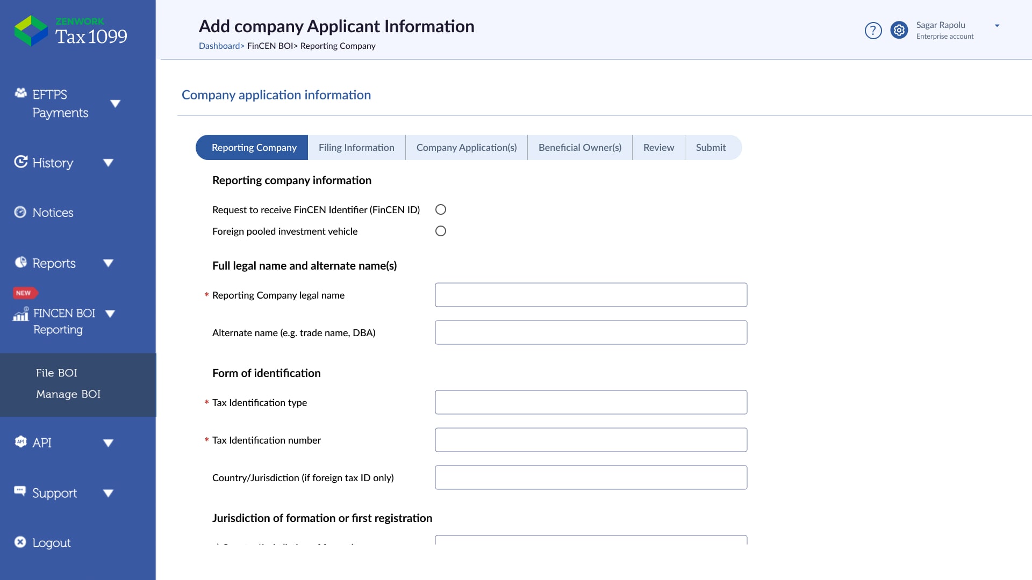This screenshot has height=580, width=1032.
Task: Open the Country/Jurisdiction foreign tax ID field
Action: [x=591, y=477]
